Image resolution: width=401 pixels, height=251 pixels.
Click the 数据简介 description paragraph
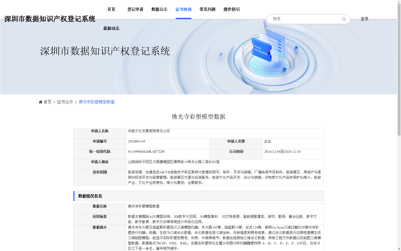(x=224, y=238)
